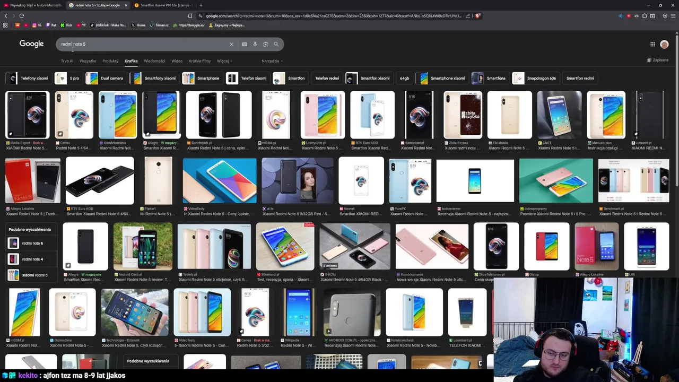
Task: Open the Filman.cc bookmark
Action: click(159, 25)
